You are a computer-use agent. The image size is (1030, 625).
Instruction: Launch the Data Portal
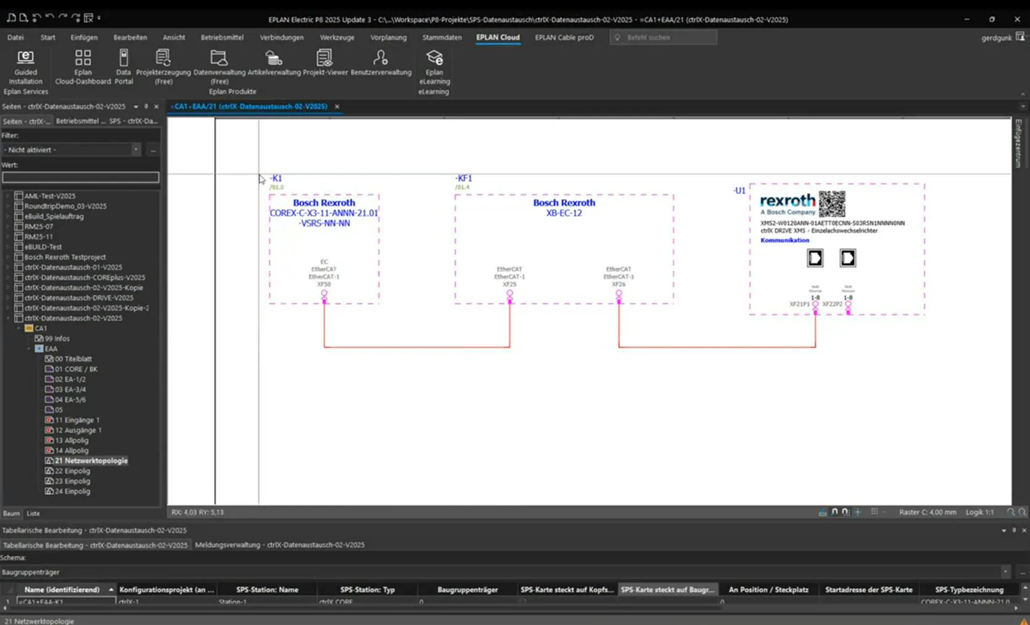coord(124,68)
